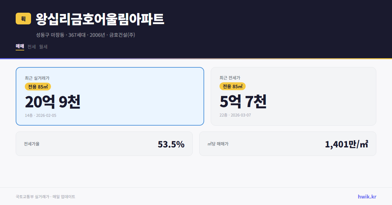
Task: Switch to the 월세 tab
Action: 43,47
